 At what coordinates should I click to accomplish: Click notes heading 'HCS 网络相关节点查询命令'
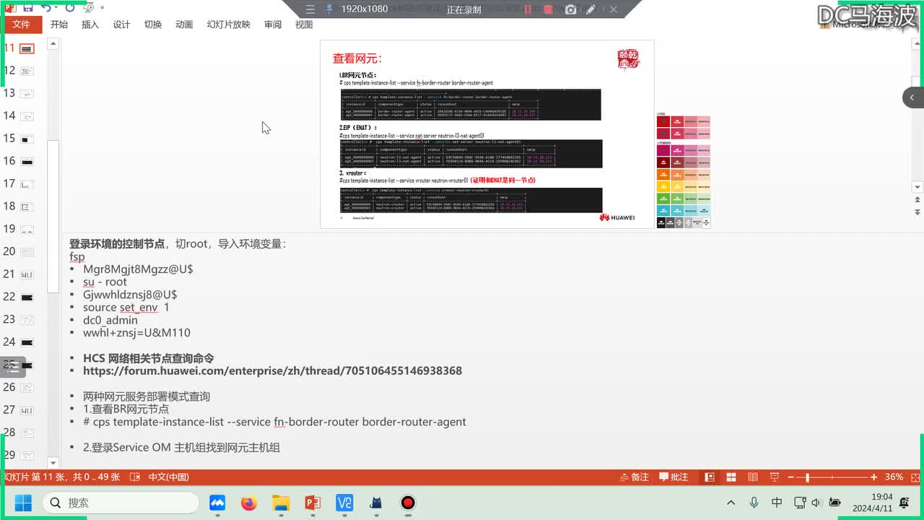coord(148,358)
